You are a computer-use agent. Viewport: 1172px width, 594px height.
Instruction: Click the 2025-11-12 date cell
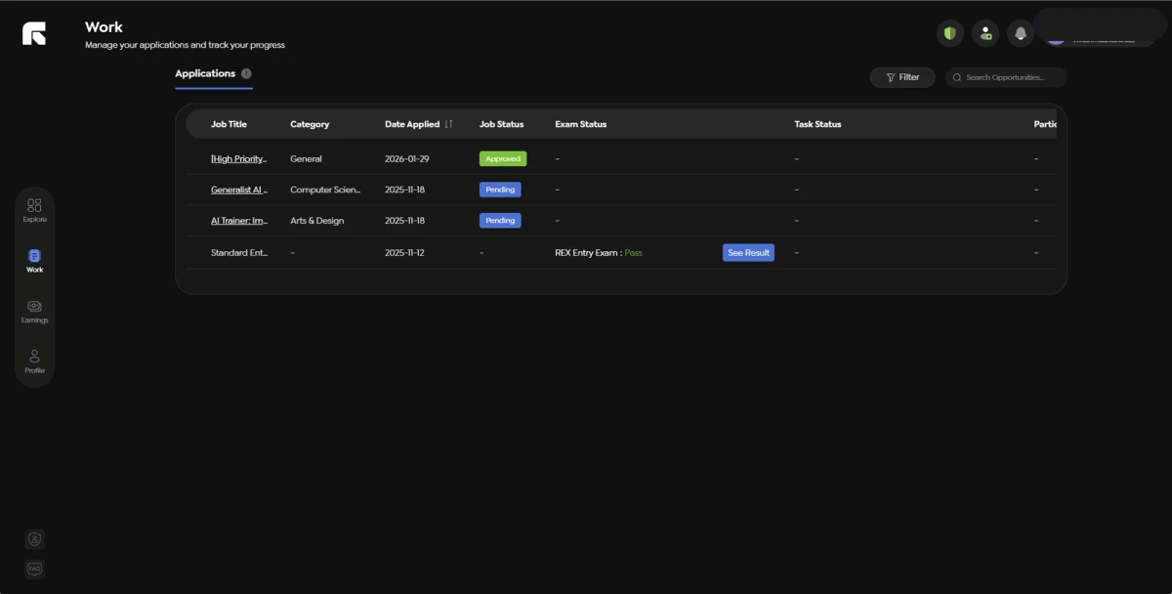[404, 252]
